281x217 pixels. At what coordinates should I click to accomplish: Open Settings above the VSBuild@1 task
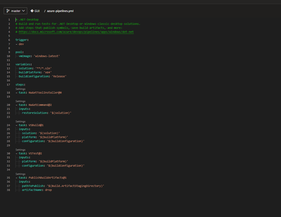(21, 122)
